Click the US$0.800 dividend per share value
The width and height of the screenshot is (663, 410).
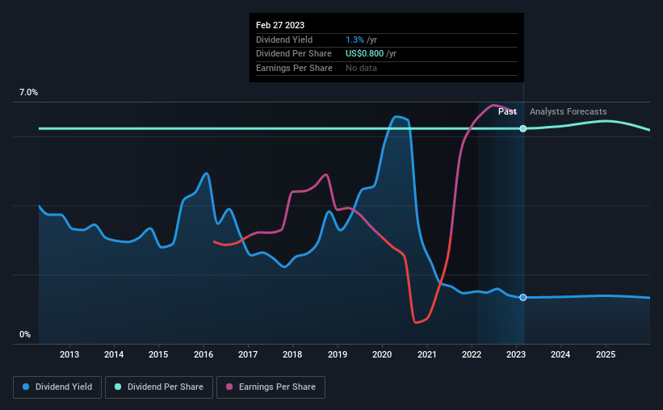[364, 54]
